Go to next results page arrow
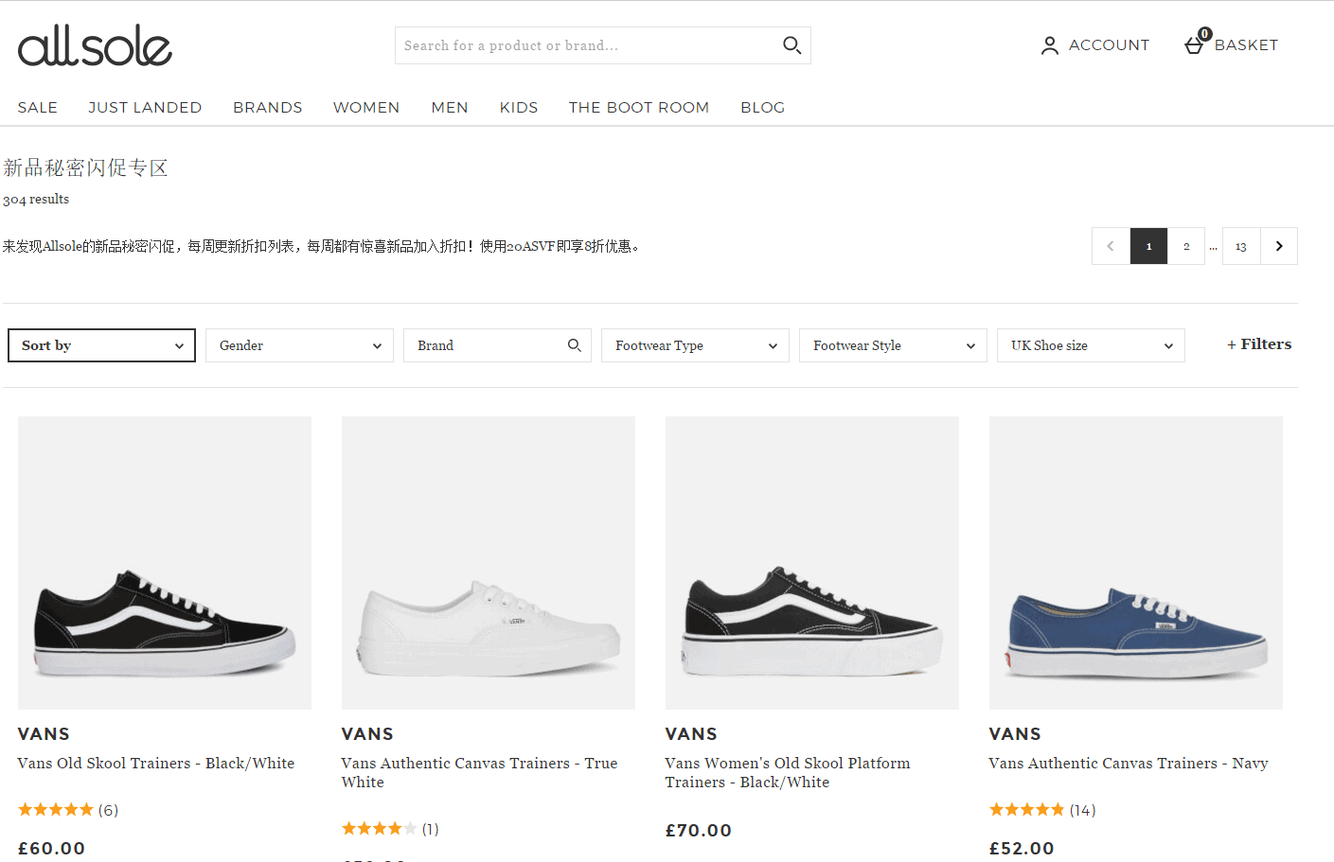Image resolution: width=1334 pixels, height=862 pixels. tap(1279, 246)
